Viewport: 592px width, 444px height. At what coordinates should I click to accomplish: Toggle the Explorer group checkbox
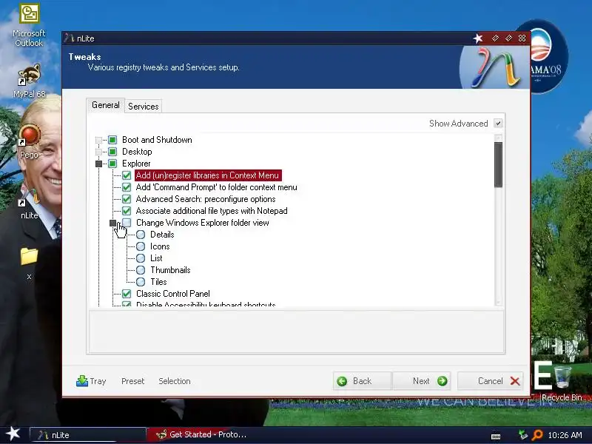click(112, 164)
